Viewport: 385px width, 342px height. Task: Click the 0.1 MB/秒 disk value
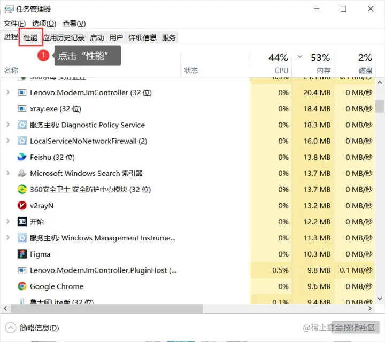tap(356, 270)
